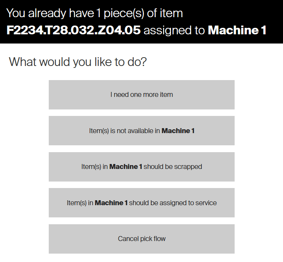The image size is (283, 262).
Task: Select "Item(s) is not available in Machine 1"
Action: click(142, 131)
